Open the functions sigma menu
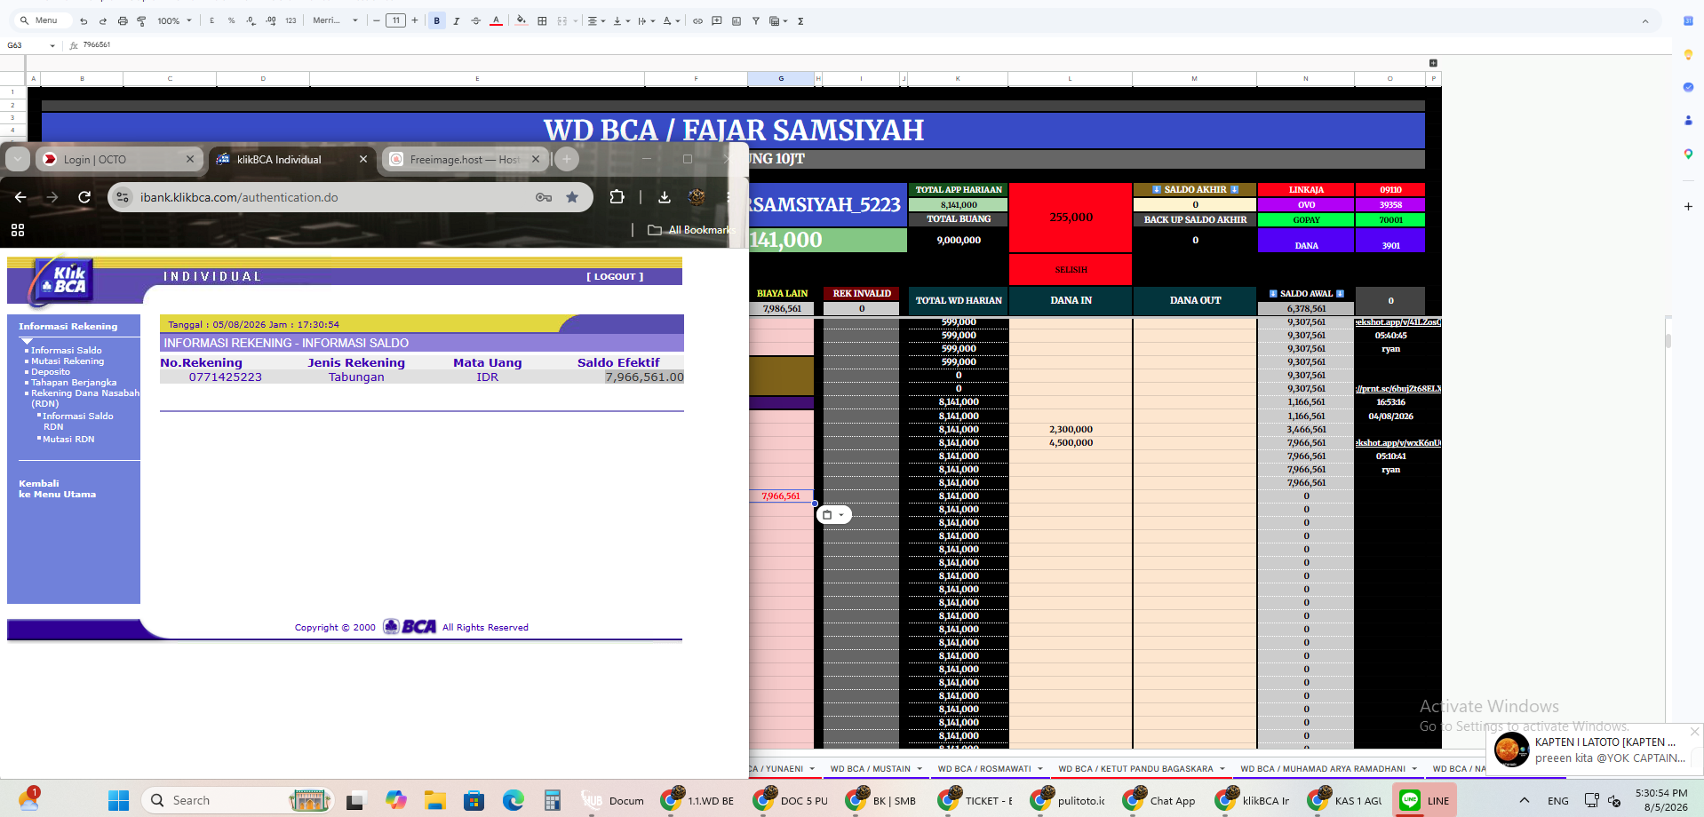The image size is (1704, 817). tap(800, 20)
